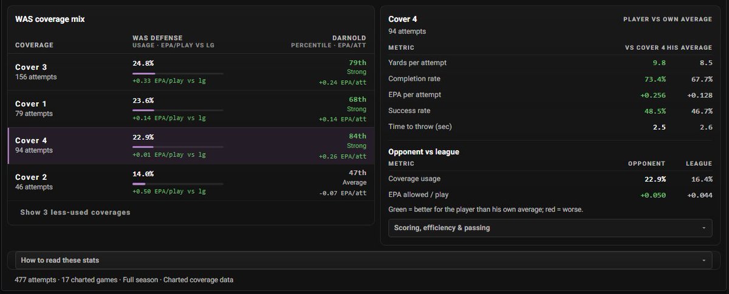
Task: Click the Completion rate metric row
Action: point(550,79)
